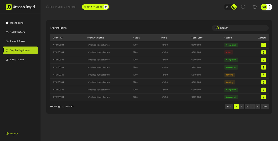Go to the First page button

[x=229, y=106]
